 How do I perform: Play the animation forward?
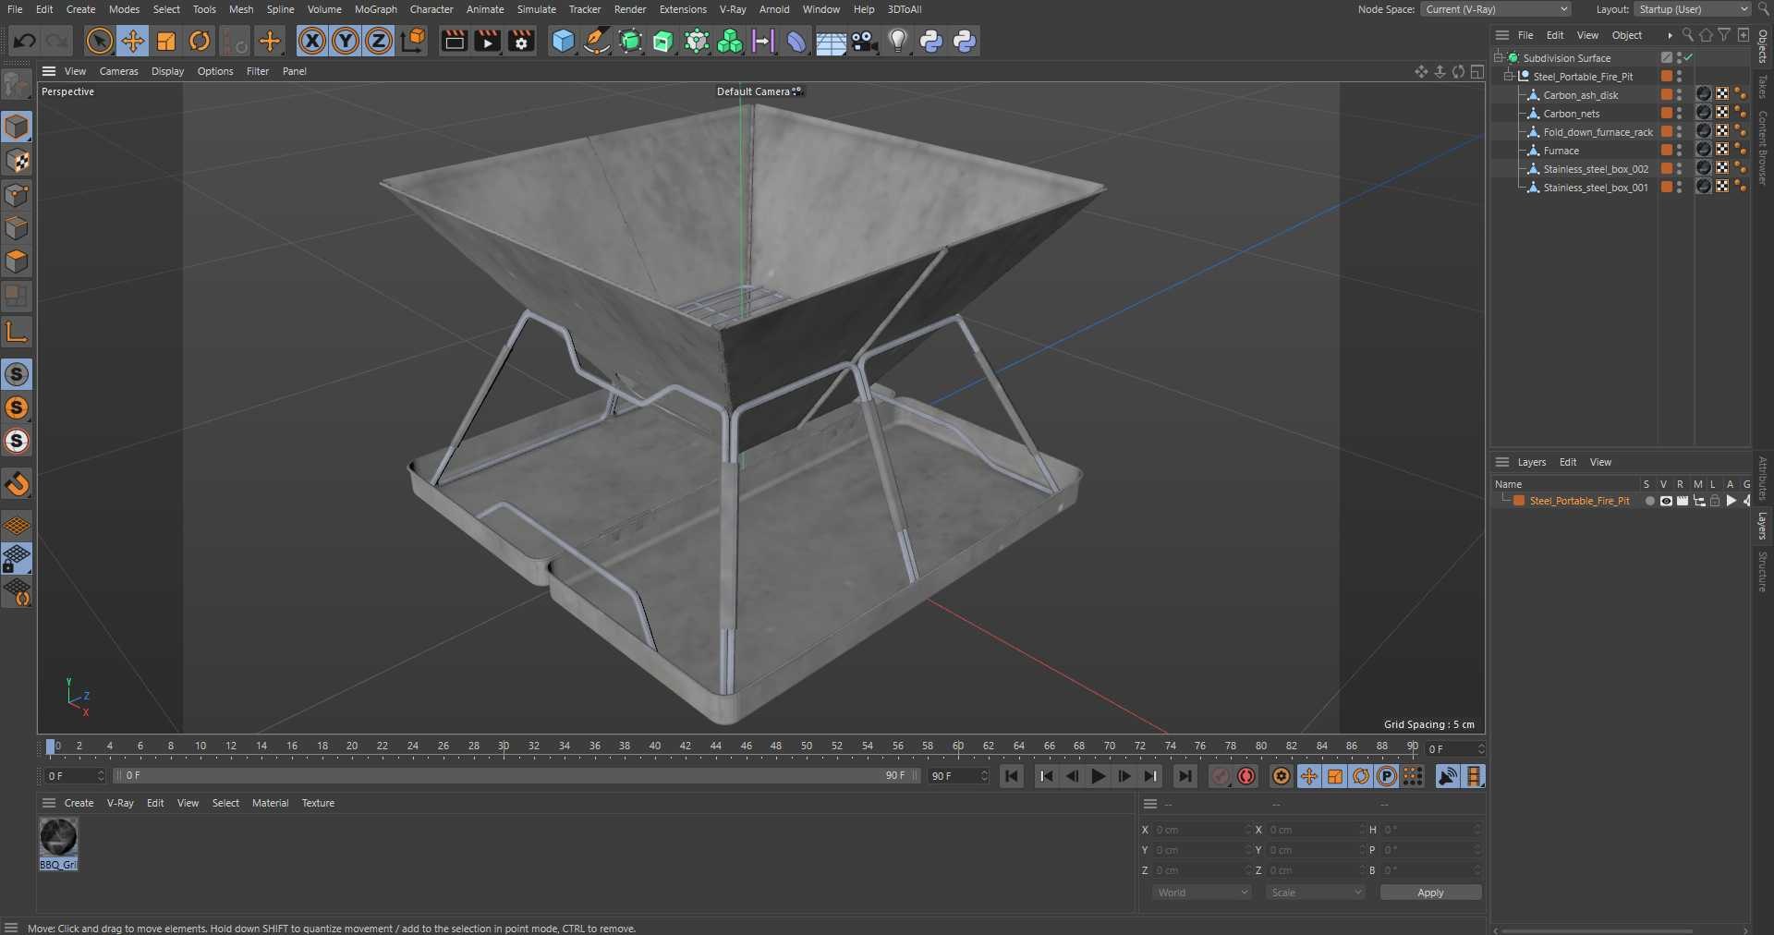[1098, 776]
